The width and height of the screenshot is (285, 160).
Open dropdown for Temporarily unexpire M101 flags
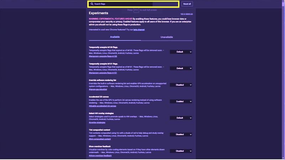click(181, 68)
